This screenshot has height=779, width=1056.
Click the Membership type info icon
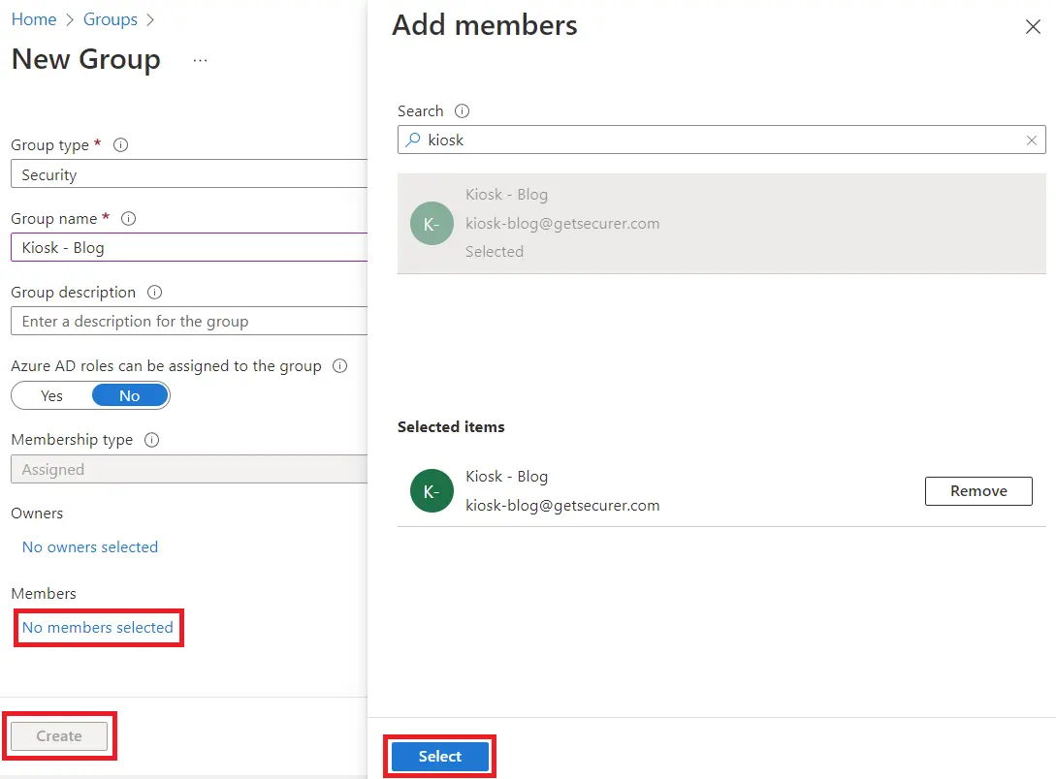pos(151,440)
